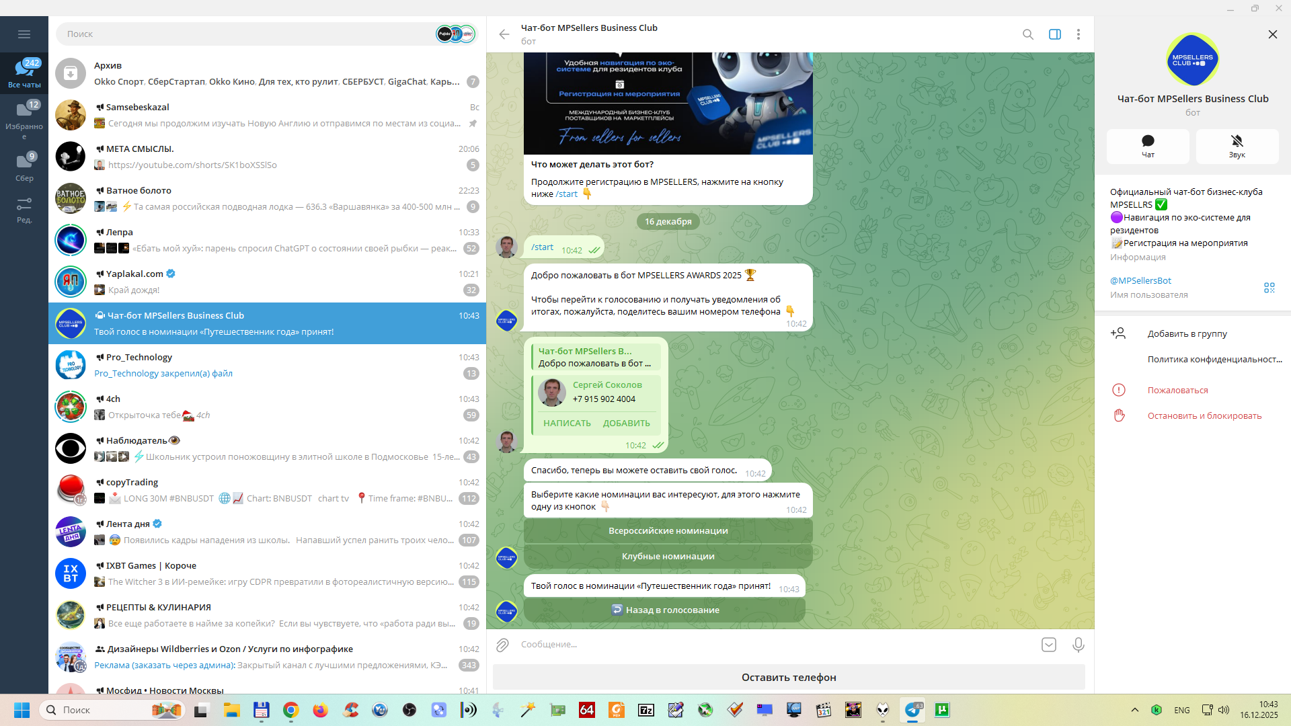Search within chat using magnifier icon

coord(1027,34)
